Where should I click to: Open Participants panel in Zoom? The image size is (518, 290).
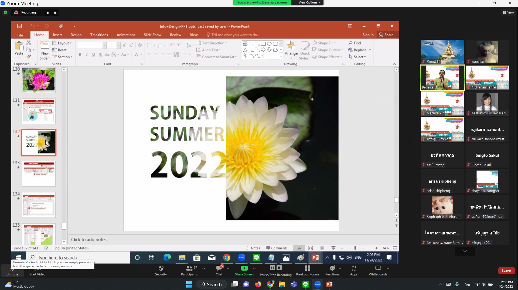pos(189,271)
